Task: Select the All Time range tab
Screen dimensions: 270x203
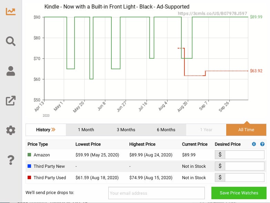Action: (246, 130)
